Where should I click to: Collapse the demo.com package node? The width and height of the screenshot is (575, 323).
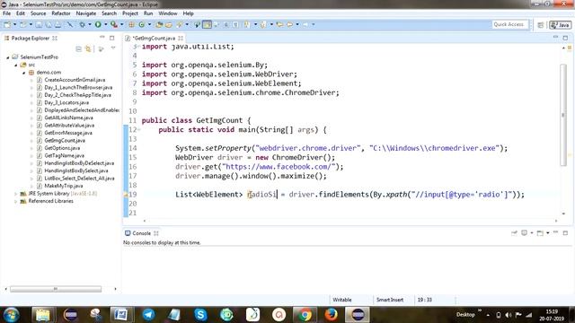tap(24, 73)
